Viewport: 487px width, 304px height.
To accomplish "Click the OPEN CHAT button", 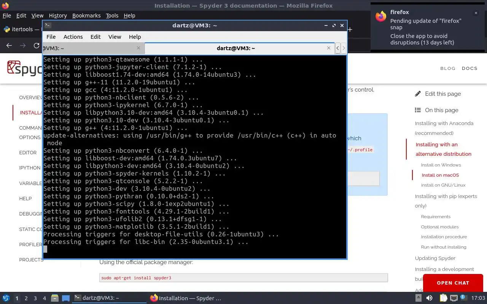I will [453, 283].
